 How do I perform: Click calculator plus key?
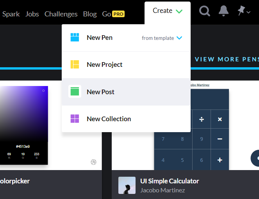click(x=220, y=160)
